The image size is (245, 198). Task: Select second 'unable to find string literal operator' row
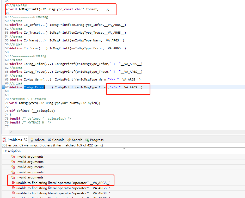pyautogui.click(x=124, y=188)
